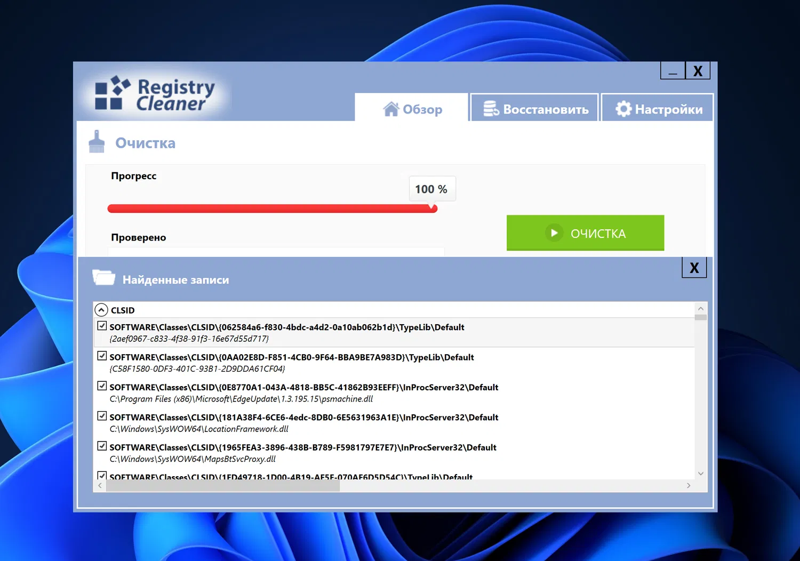Click the play icon on ОЧИСТКА button
This screenshot has width=800, height=561.
tap(554, 233)
